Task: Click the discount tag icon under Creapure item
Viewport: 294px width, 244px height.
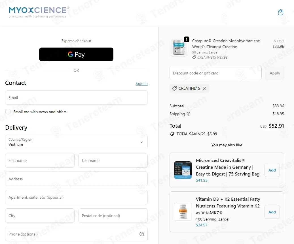Action: pyautogui.click(x=194, y=57)
